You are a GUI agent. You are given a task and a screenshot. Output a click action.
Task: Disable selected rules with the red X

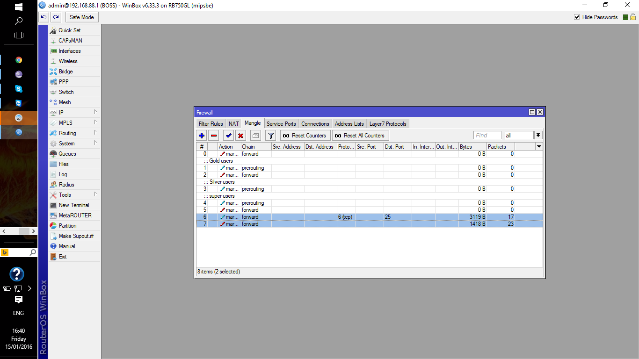[x=240, y=136]
